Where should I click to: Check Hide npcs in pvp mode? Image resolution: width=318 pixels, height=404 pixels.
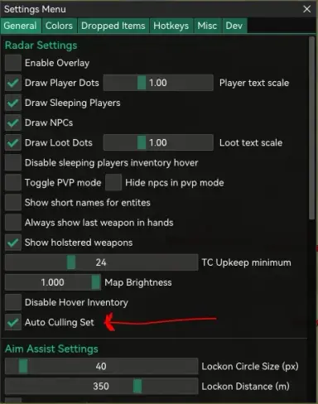point(113,183)
